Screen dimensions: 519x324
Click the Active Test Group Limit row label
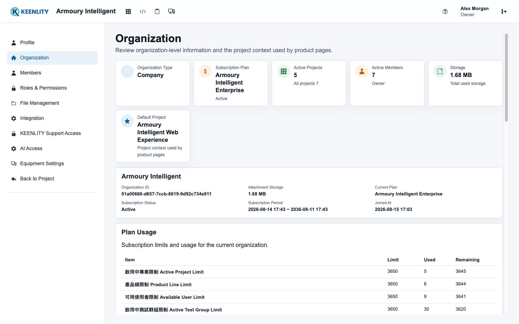tap(173, 310)
